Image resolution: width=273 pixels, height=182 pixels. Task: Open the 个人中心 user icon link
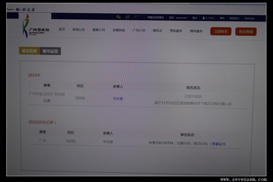coord(208,18)
